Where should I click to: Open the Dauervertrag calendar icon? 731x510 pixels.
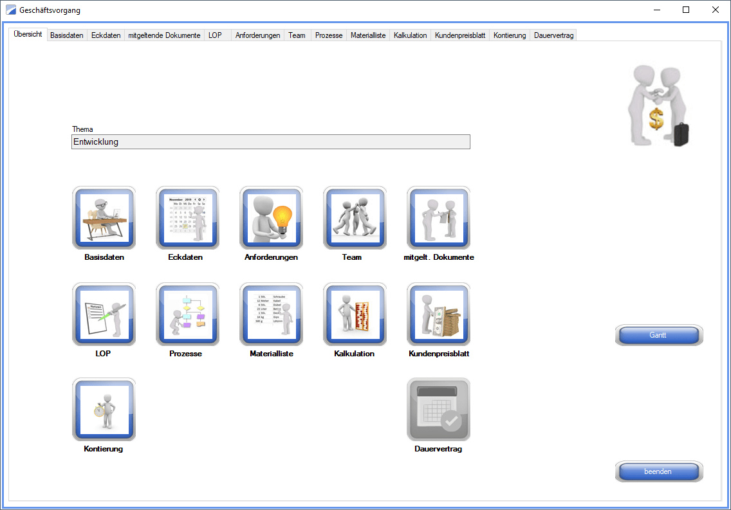pyautogui.click(x=438, y=410)
